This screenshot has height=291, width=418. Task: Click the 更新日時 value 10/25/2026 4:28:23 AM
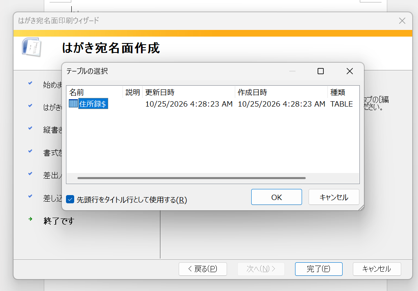click(189, 104)
